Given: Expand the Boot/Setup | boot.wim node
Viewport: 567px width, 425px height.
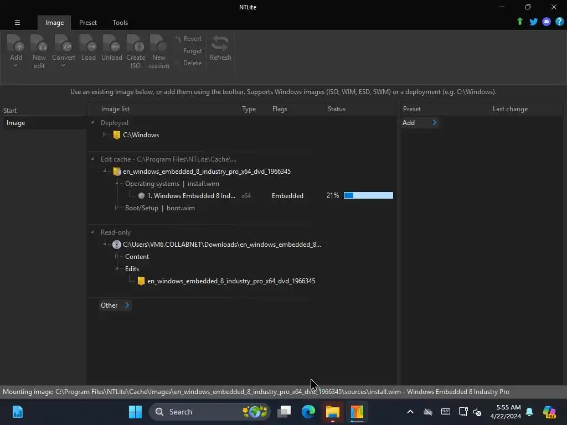Looking at the screenshot, I should click(116, 208).
